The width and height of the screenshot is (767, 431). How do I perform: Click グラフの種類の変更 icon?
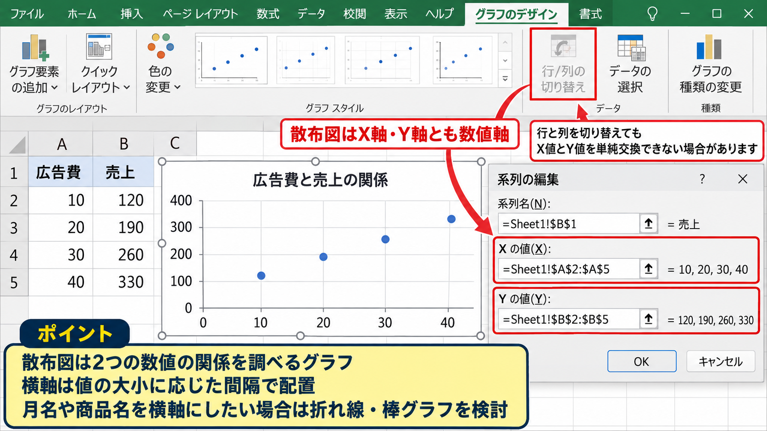click(x=709, y=48)
